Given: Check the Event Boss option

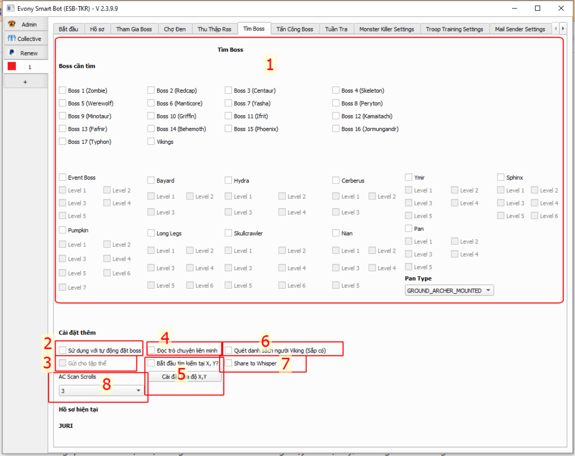Looking at the screenshot, I should [x=62, y=177].
